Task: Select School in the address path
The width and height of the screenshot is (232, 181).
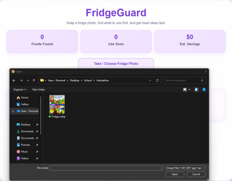Action: [88, 81]
